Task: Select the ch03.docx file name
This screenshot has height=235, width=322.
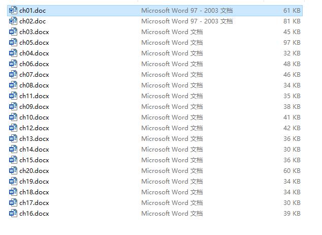Action: tap(34, 32)
